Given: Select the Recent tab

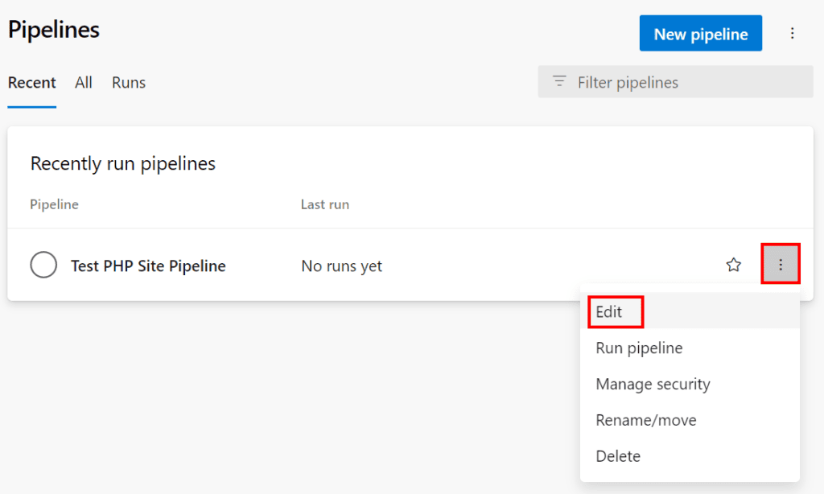Looking at the screenshot, I should pyautogui.click(x=31, y=82).
